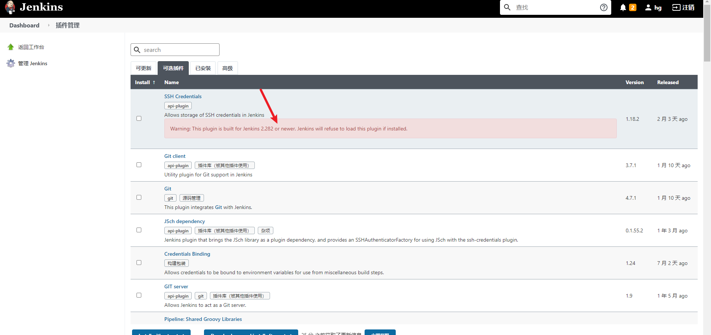Open the JSch dependency plugin link
Image resolution: width=711 pixels, height=335 pixels.
184,221
